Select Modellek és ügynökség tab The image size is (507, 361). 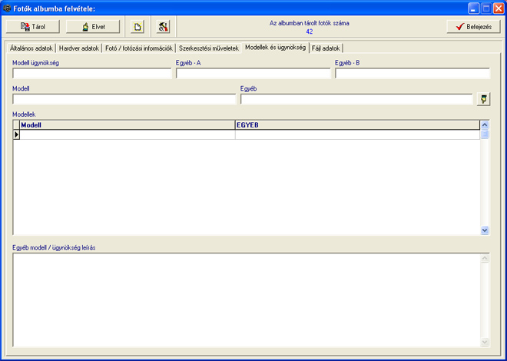point(276,48)
